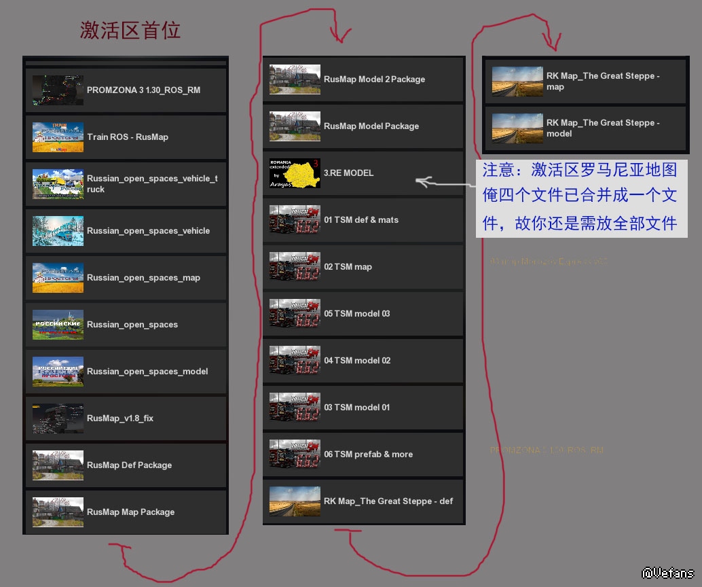Viewport: 702px width, 587px height.
Task: Click the Great Steppe - model thumbnail
Action: click(x=517, y=128)
